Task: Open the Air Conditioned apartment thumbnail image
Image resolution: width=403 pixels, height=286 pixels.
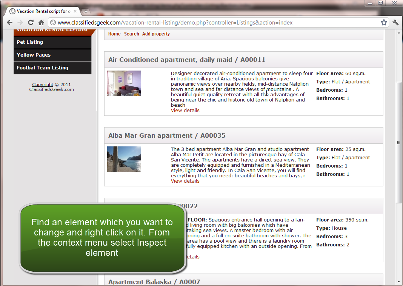Action: tap(124, 83)
